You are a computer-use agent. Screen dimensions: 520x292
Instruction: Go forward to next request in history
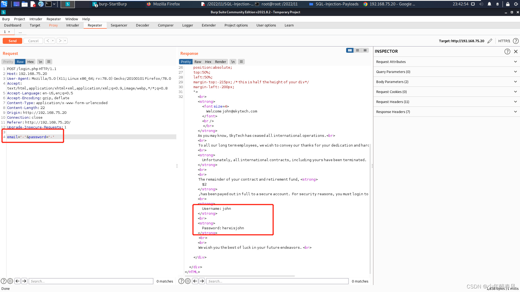[60, 41]
